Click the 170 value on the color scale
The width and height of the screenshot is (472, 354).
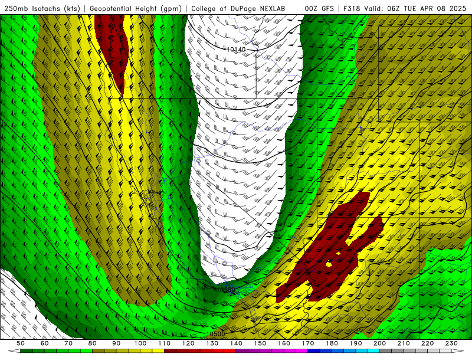tap(308, 343)
